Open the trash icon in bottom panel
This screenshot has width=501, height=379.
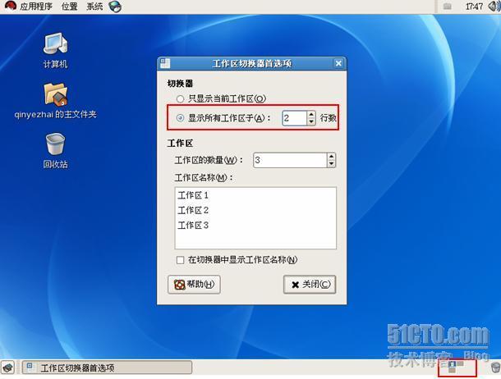(x=495, y=368)
